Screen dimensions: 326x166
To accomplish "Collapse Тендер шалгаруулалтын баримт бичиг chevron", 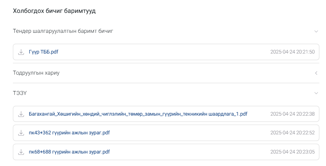I will pos(316,31).
